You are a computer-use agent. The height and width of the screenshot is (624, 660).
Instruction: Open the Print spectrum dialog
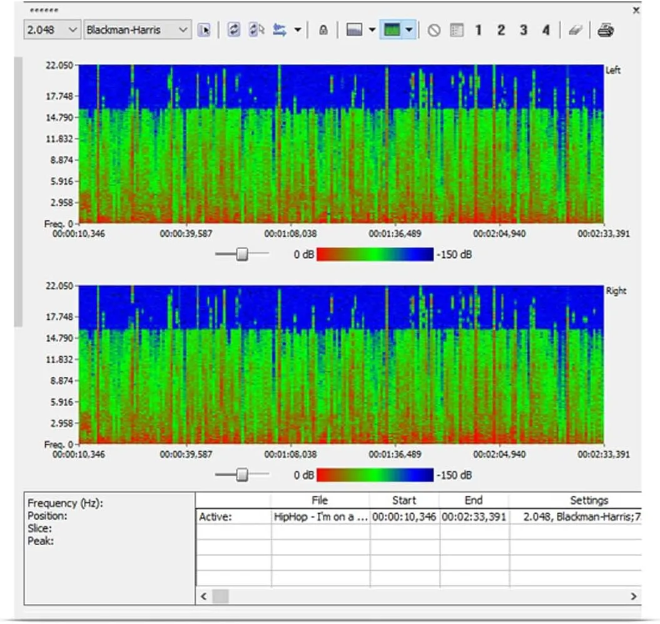[x=605, y=29]
